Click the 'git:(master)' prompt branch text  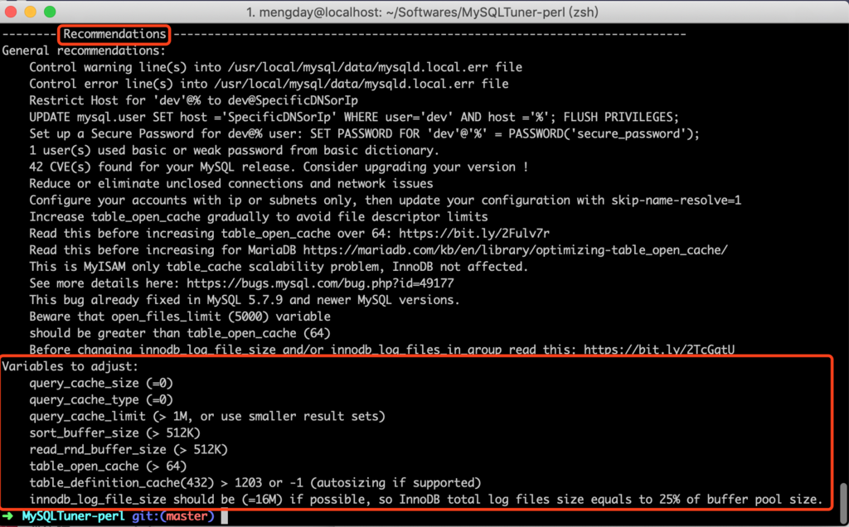[173, 517]
